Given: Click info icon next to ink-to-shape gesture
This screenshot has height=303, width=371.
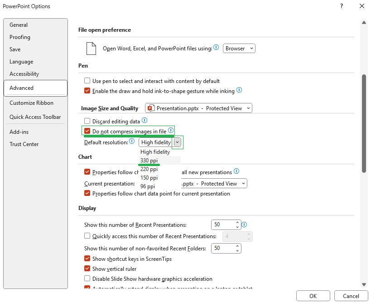Looking at the screenshot, I should point(239,90).
